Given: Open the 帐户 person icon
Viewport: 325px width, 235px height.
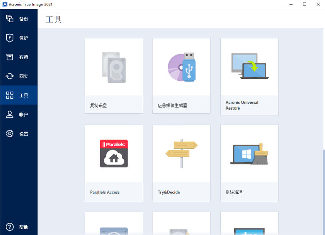Looking at the screenshot, I should pos(10,114).
